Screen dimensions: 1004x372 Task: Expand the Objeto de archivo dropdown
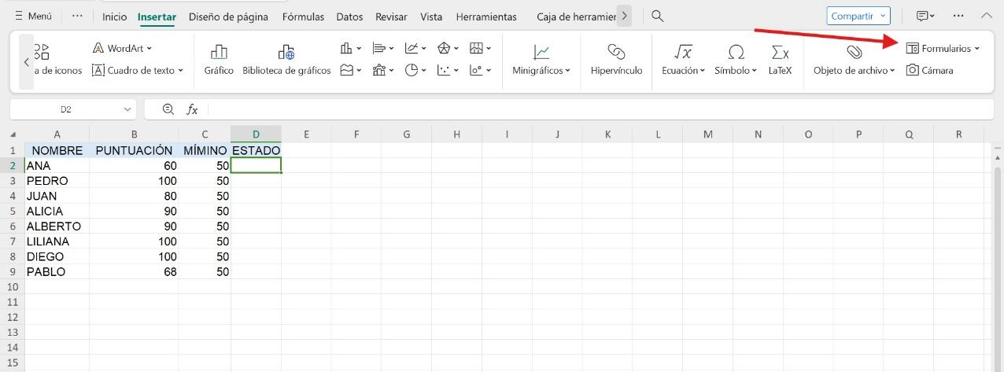coord(893,71)
